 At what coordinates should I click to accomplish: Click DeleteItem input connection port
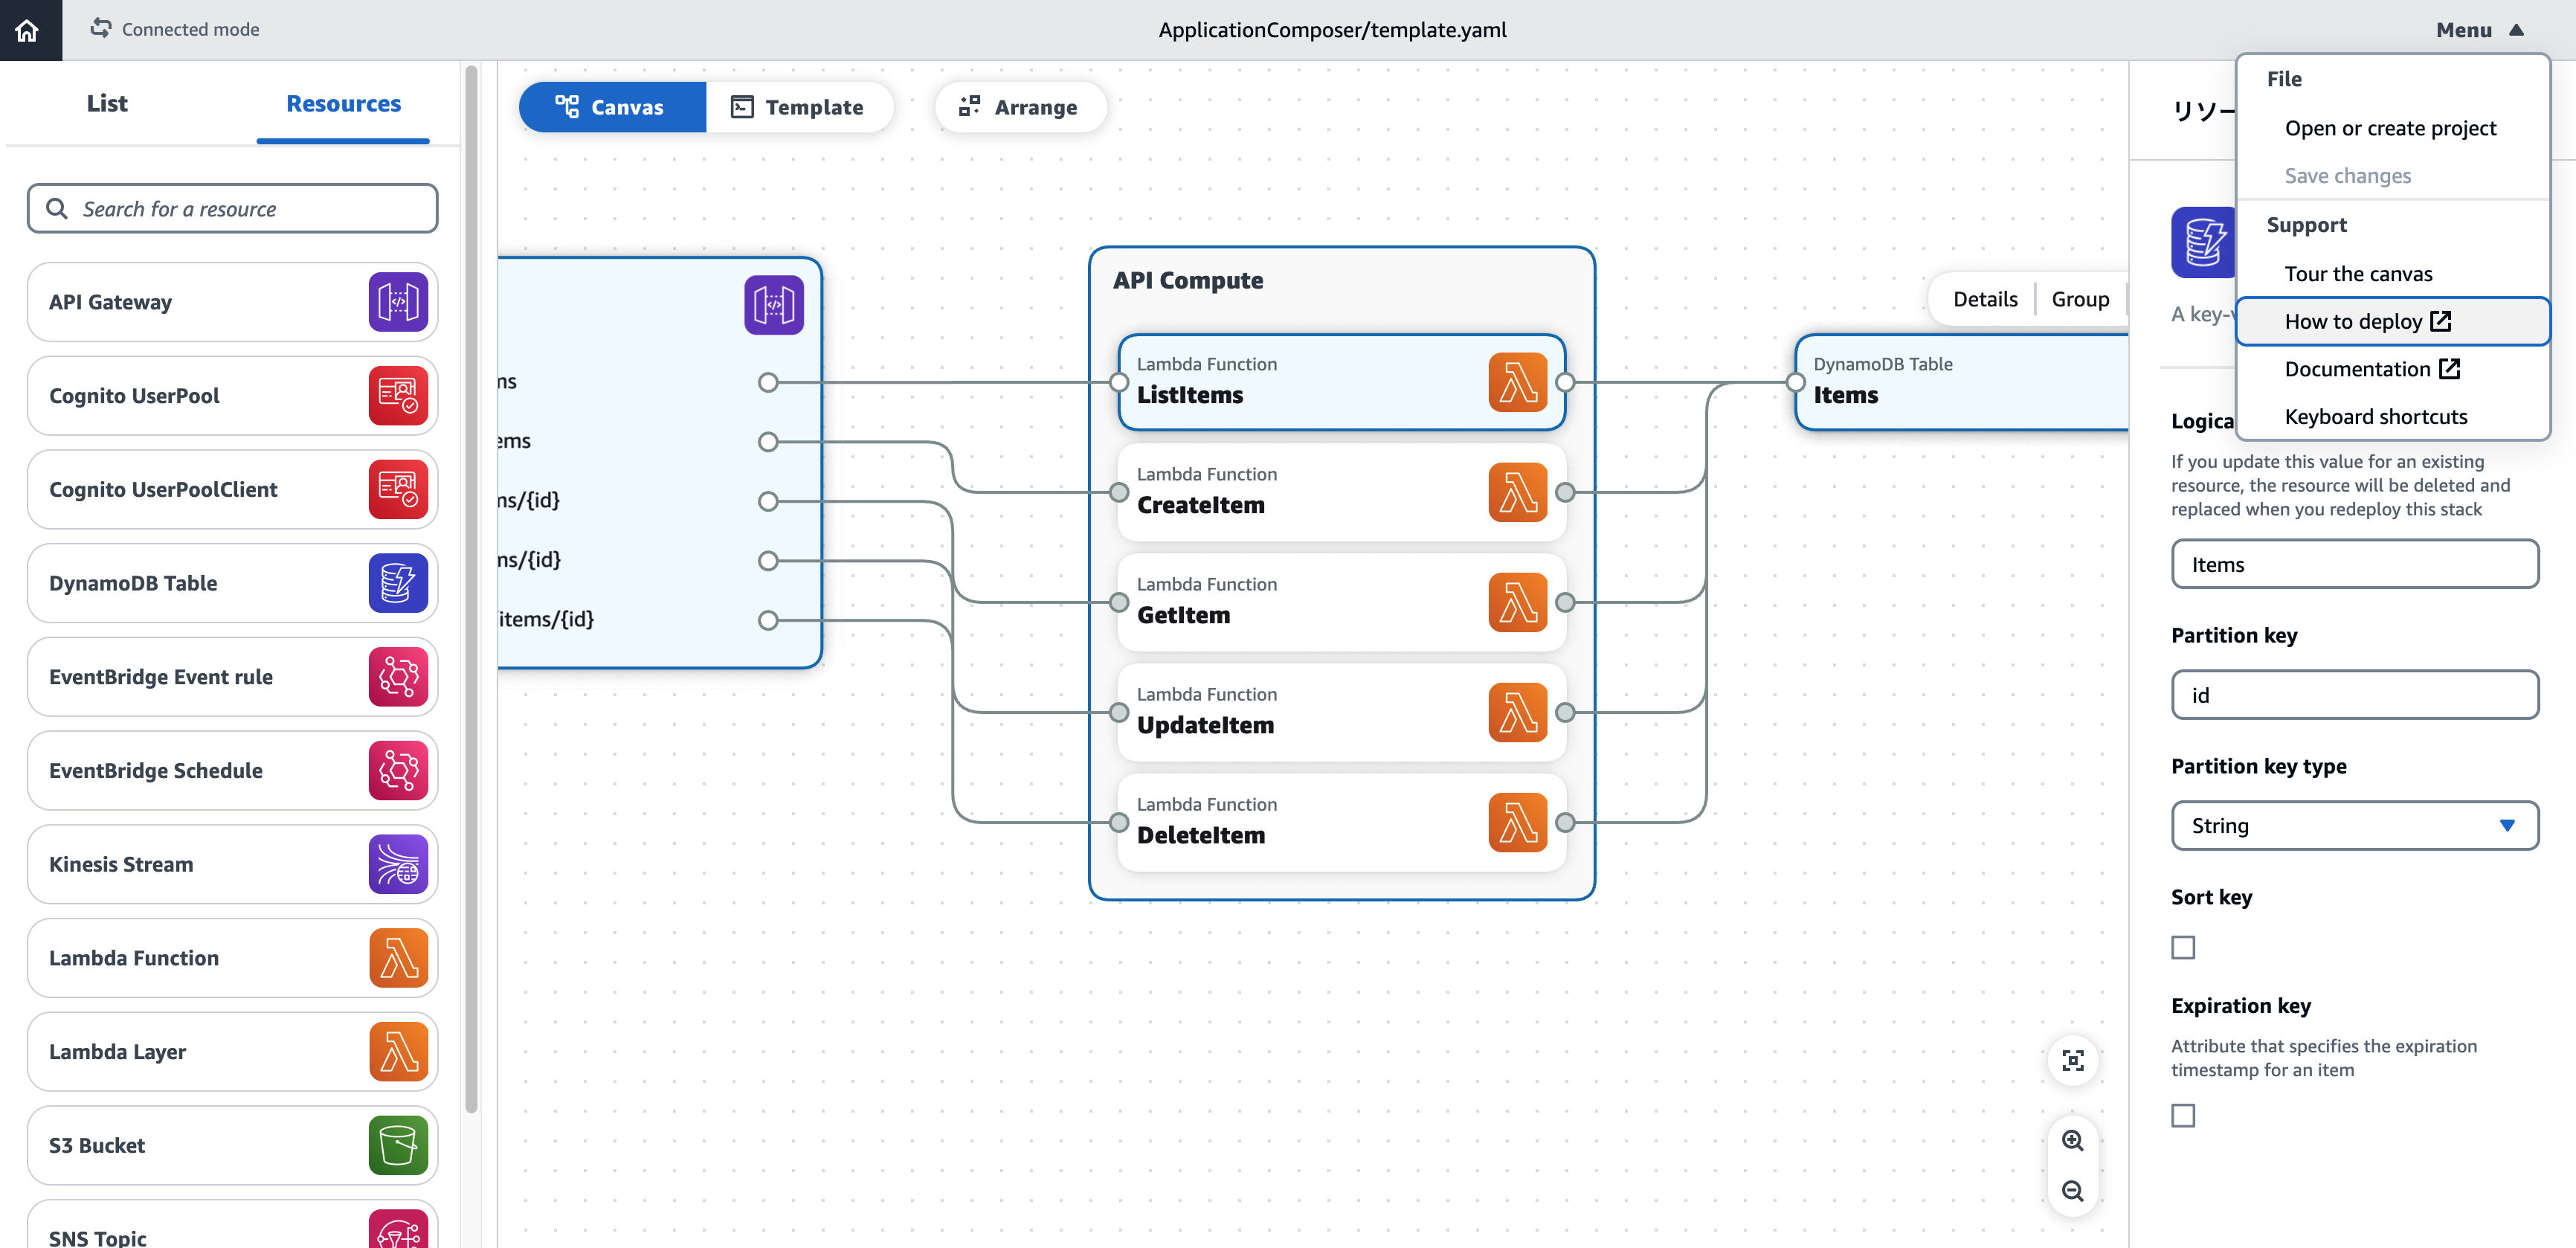1119,822
